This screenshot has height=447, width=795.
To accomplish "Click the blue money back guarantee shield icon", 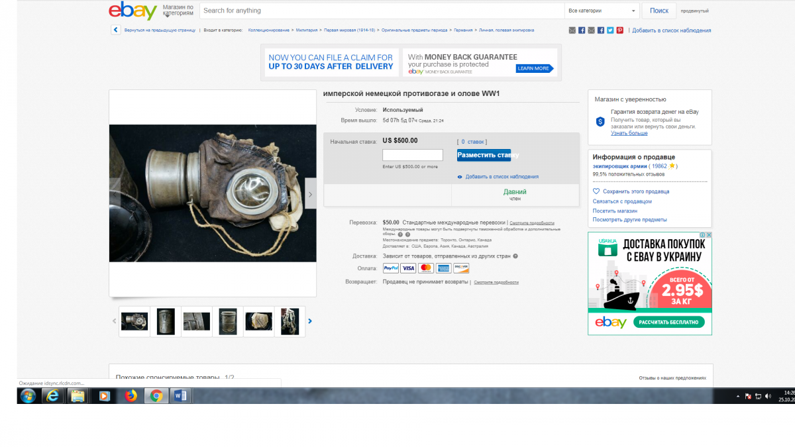I will (600, 122).
